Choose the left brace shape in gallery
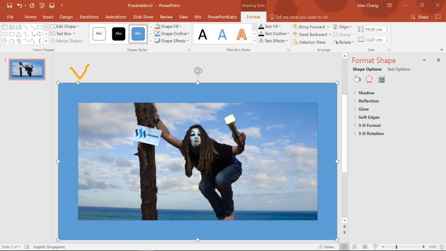The width and height of the screenshot is (446, 251). click(x=39, y=41)
